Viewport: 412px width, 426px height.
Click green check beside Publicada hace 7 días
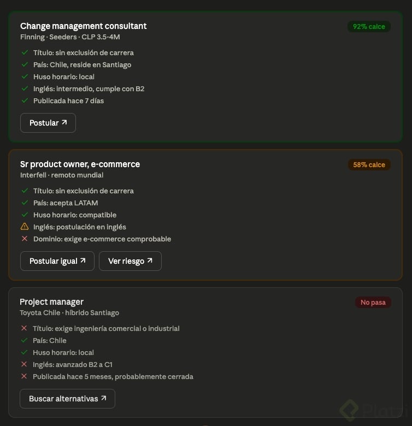(x=25, y=100)
